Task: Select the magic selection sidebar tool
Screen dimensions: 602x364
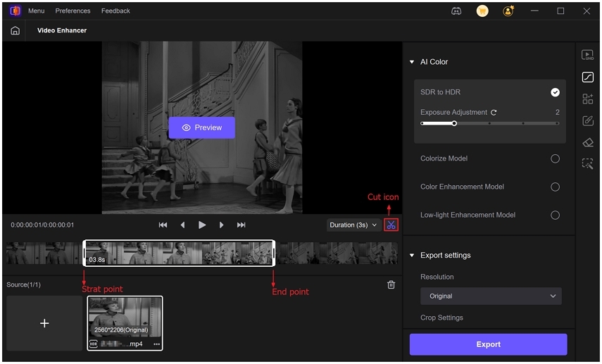Action: click(x=587, y=164)
